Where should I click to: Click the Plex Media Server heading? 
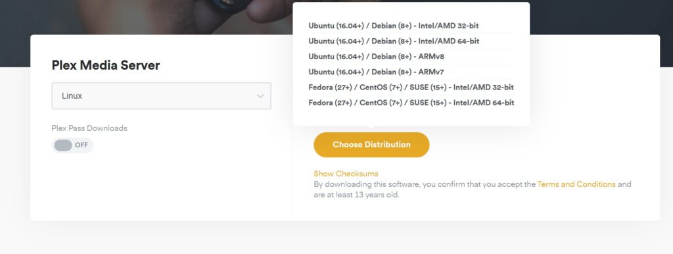point(106,65)
